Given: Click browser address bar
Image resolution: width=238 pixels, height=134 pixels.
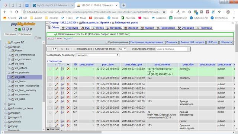Looking at the screenshot, I should [x=93, y=12].
